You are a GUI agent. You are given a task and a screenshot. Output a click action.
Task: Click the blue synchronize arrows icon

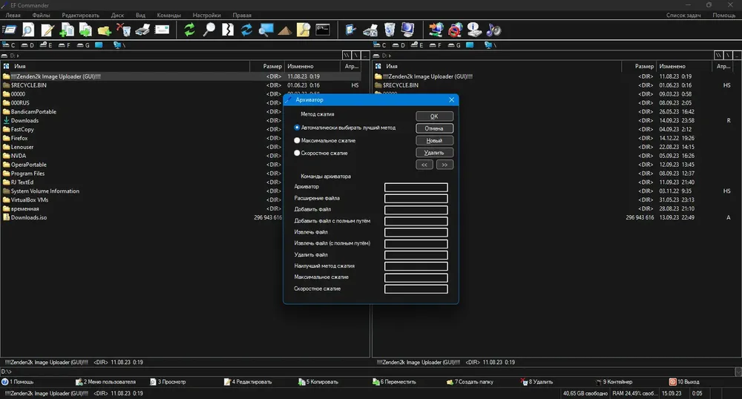(x=246, y=30)
